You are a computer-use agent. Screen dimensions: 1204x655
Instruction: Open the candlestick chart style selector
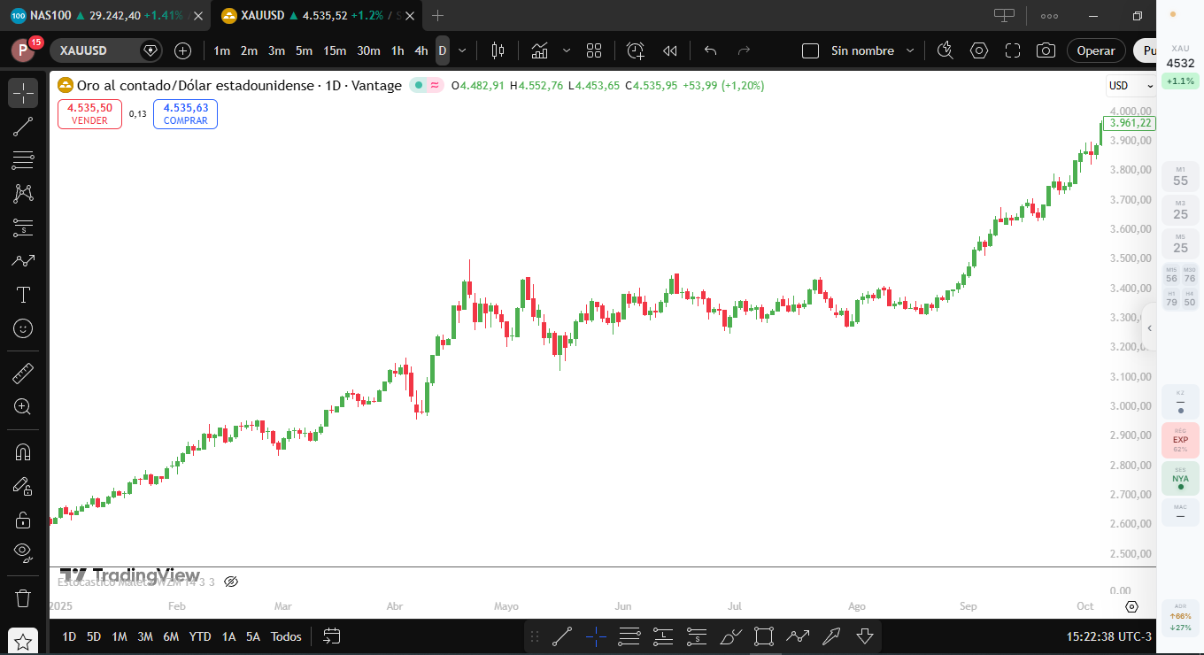pos(498,50)
